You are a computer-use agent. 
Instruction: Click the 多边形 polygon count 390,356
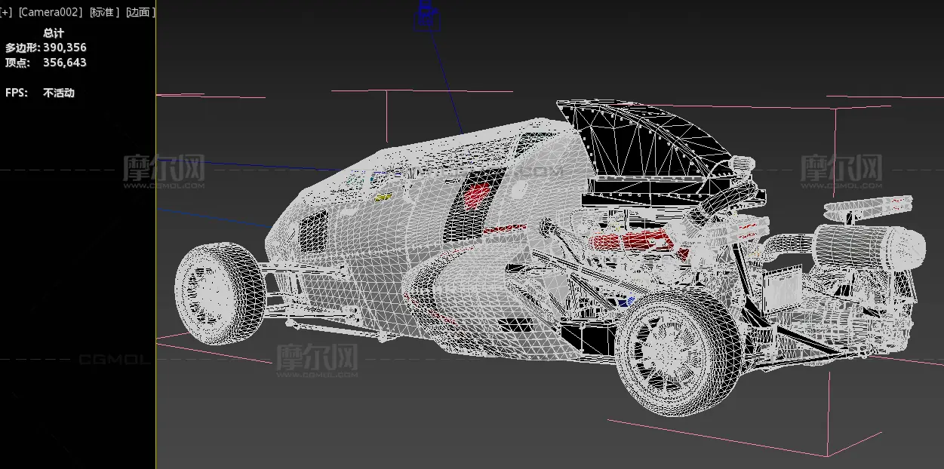click(64, 48)
